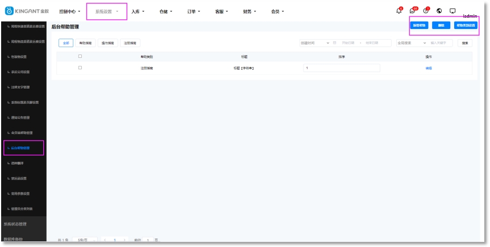Viewport: 490px width, 247px height.
Task: Open the 财务 dropdown menu
Action: [250, 11]
